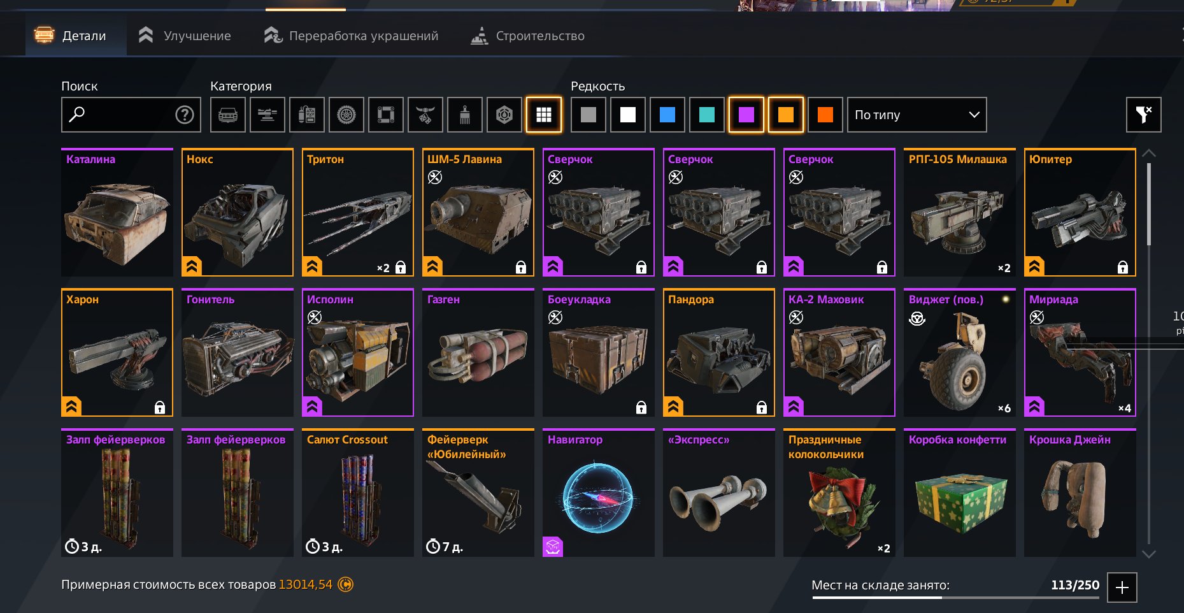Toggle the yellow-orange rarity filter
Image resolution: width=1184 pixels, height=613 pixels.
(786, 115)
